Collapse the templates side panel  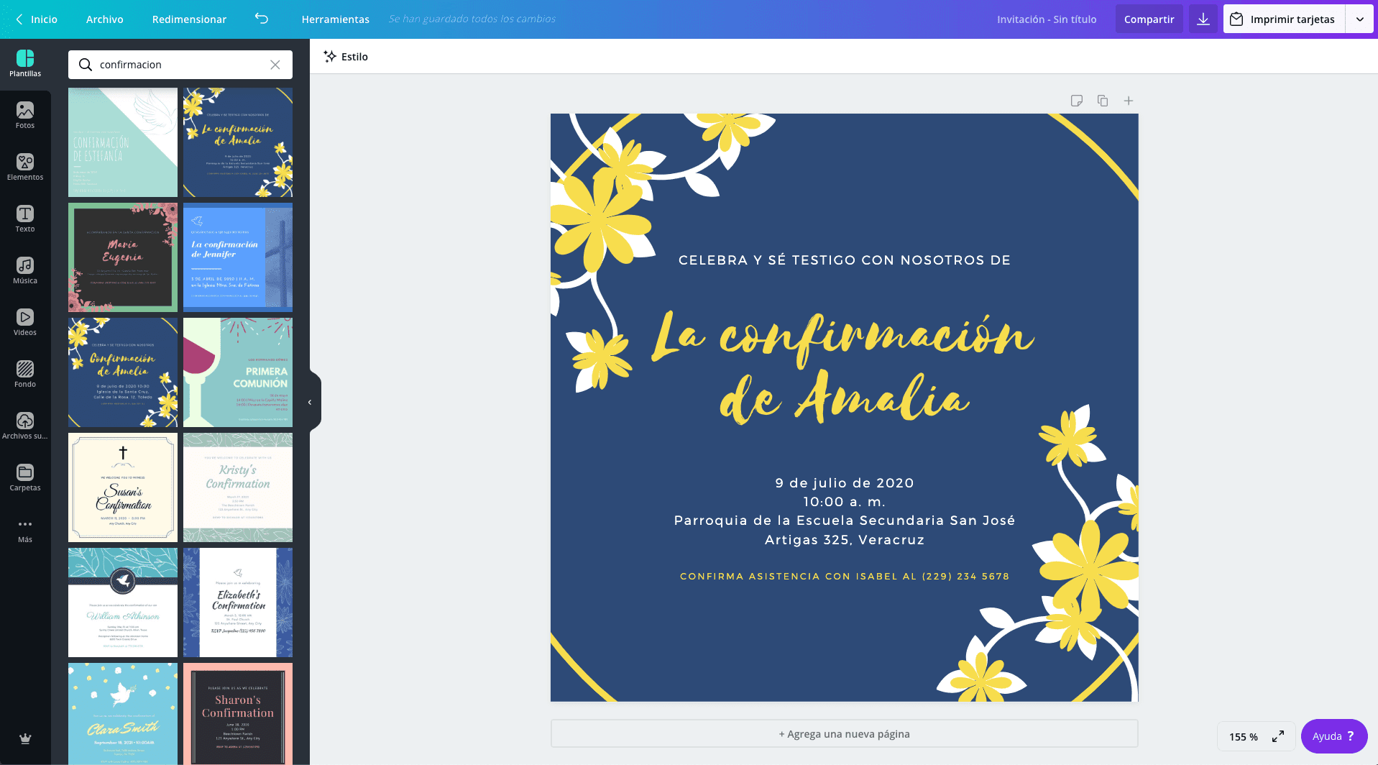pyautogui.click(x=310, y=401)
